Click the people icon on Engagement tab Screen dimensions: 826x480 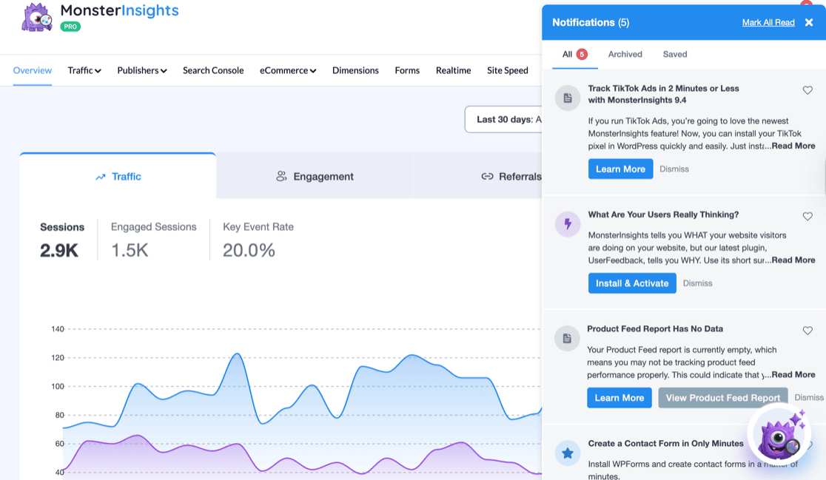(x=281, y=176)
